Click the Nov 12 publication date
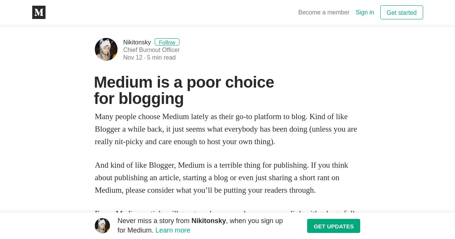This screenshot has width=455, height=239. point(133,58)
